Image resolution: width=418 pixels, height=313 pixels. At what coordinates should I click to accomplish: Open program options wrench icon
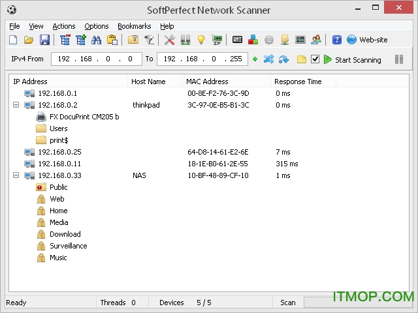click(169, 40)
